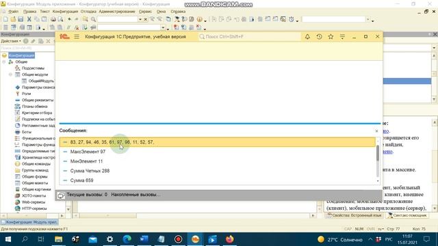Open the Service and settings lines icon
Screen dimensions: 438x246
pyautogui.click(x=342, y=36)
